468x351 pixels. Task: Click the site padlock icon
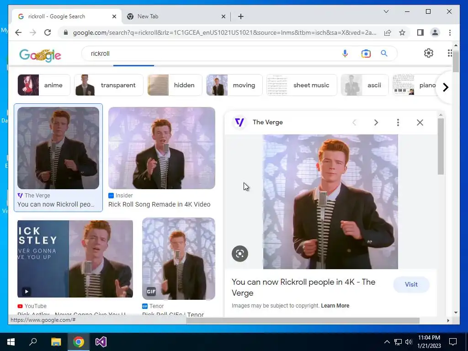tap(66, 32)
